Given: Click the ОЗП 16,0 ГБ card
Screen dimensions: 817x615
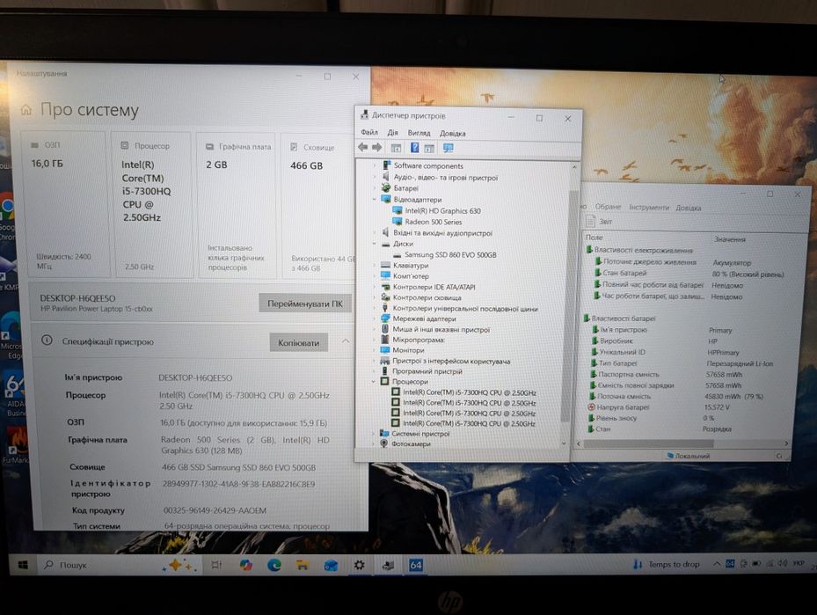Looking at the screenshot, I should point(65,204).
